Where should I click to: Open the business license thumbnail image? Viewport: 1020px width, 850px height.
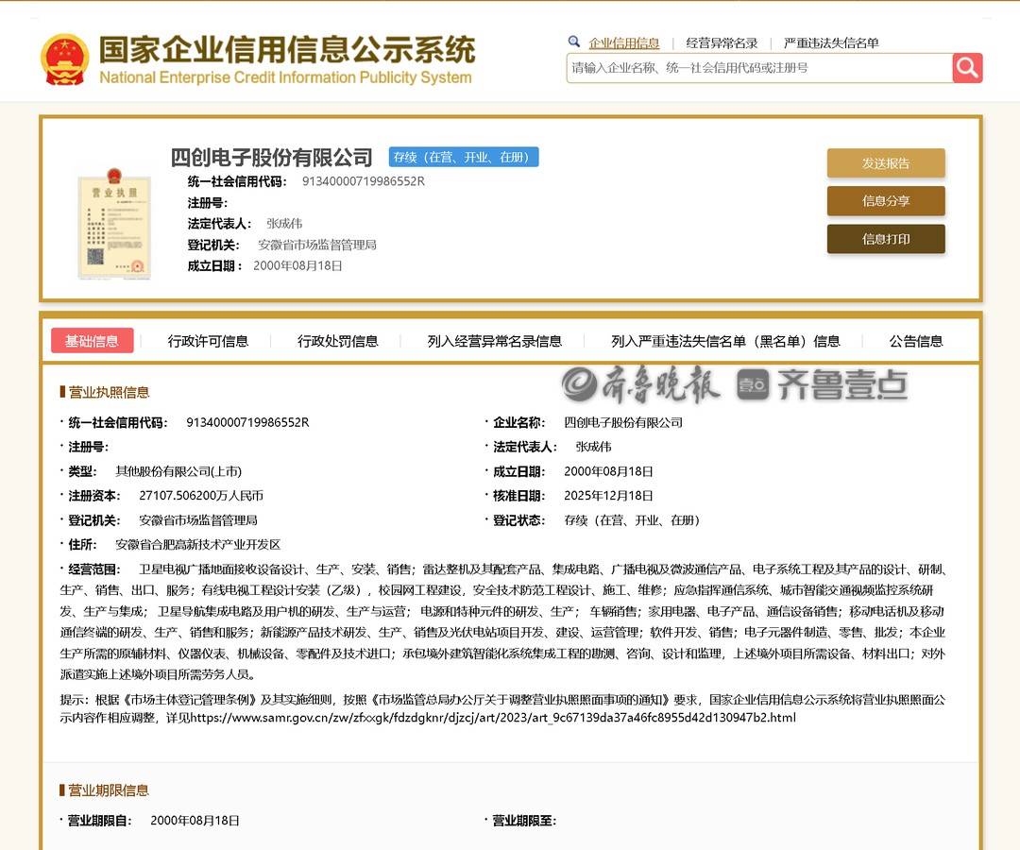113,224
